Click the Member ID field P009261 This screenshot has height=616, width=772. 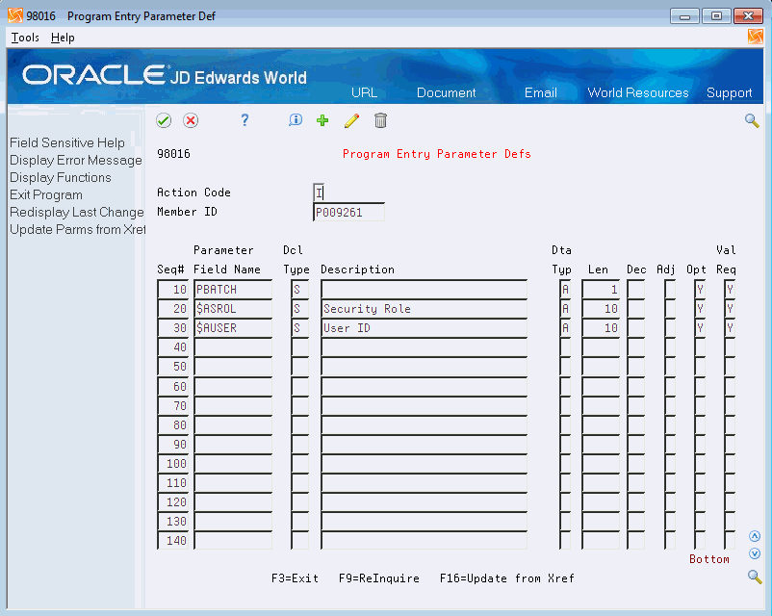point(348,212)
